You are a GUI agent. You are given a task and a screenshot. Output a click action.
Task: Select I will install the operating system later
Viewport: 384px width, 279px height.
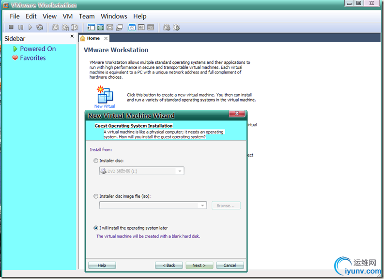pos(96,228)
